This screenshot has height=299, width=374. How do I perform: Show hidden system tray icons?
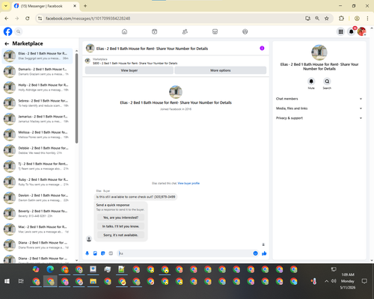click(x=326, y=281)
